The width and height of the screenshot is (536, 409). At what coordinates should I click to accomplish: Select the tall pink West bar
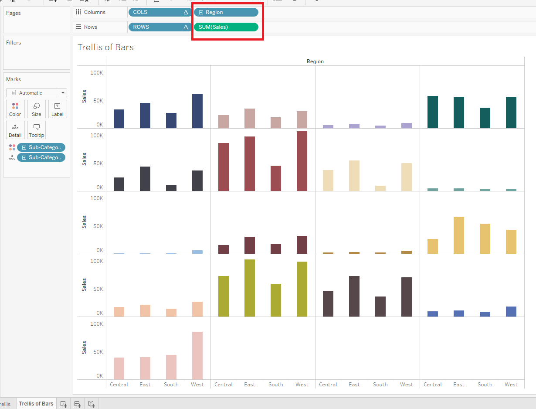coord(197,355)
